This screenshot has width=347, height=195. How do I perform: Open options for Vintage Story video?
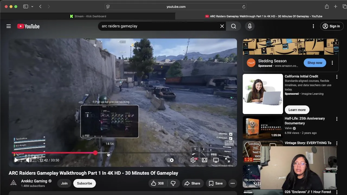(x=337, y=143)
